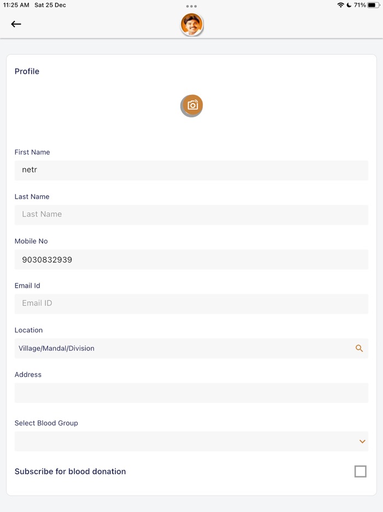The image size is (383, 512).
Task: Enable the Subscribe for blood donation checkbox
Action: [360, 471]
